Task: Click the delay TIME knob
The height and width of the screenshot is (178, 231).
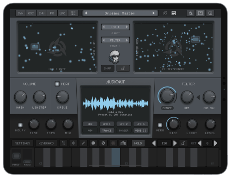Action: coord(34,124)
